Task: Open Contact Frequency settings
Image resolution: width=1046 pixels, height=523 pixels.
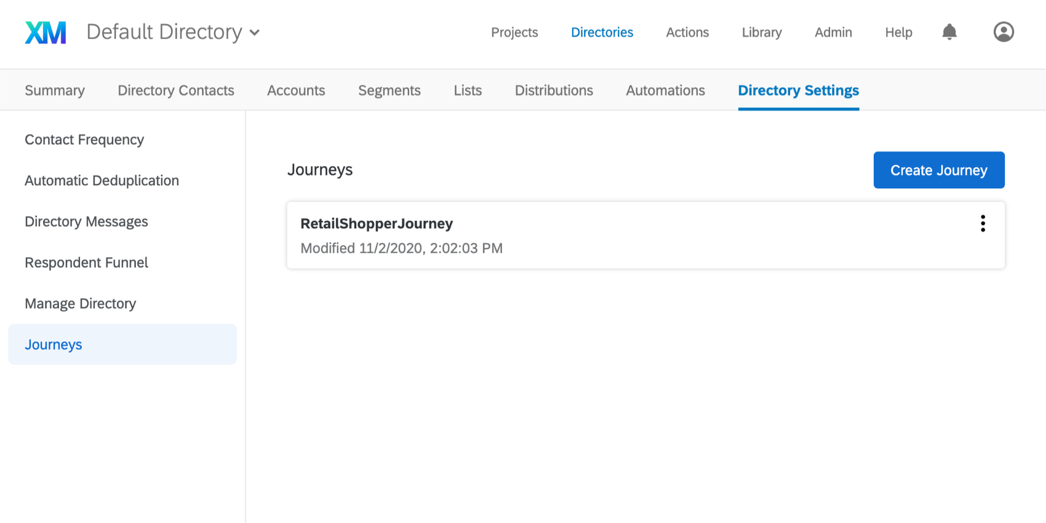Action: coord(84,140)
